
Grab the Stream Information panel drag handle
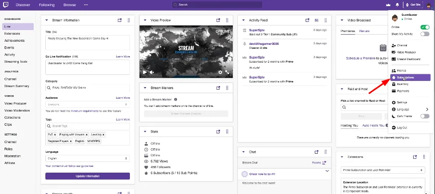[129, 20]
